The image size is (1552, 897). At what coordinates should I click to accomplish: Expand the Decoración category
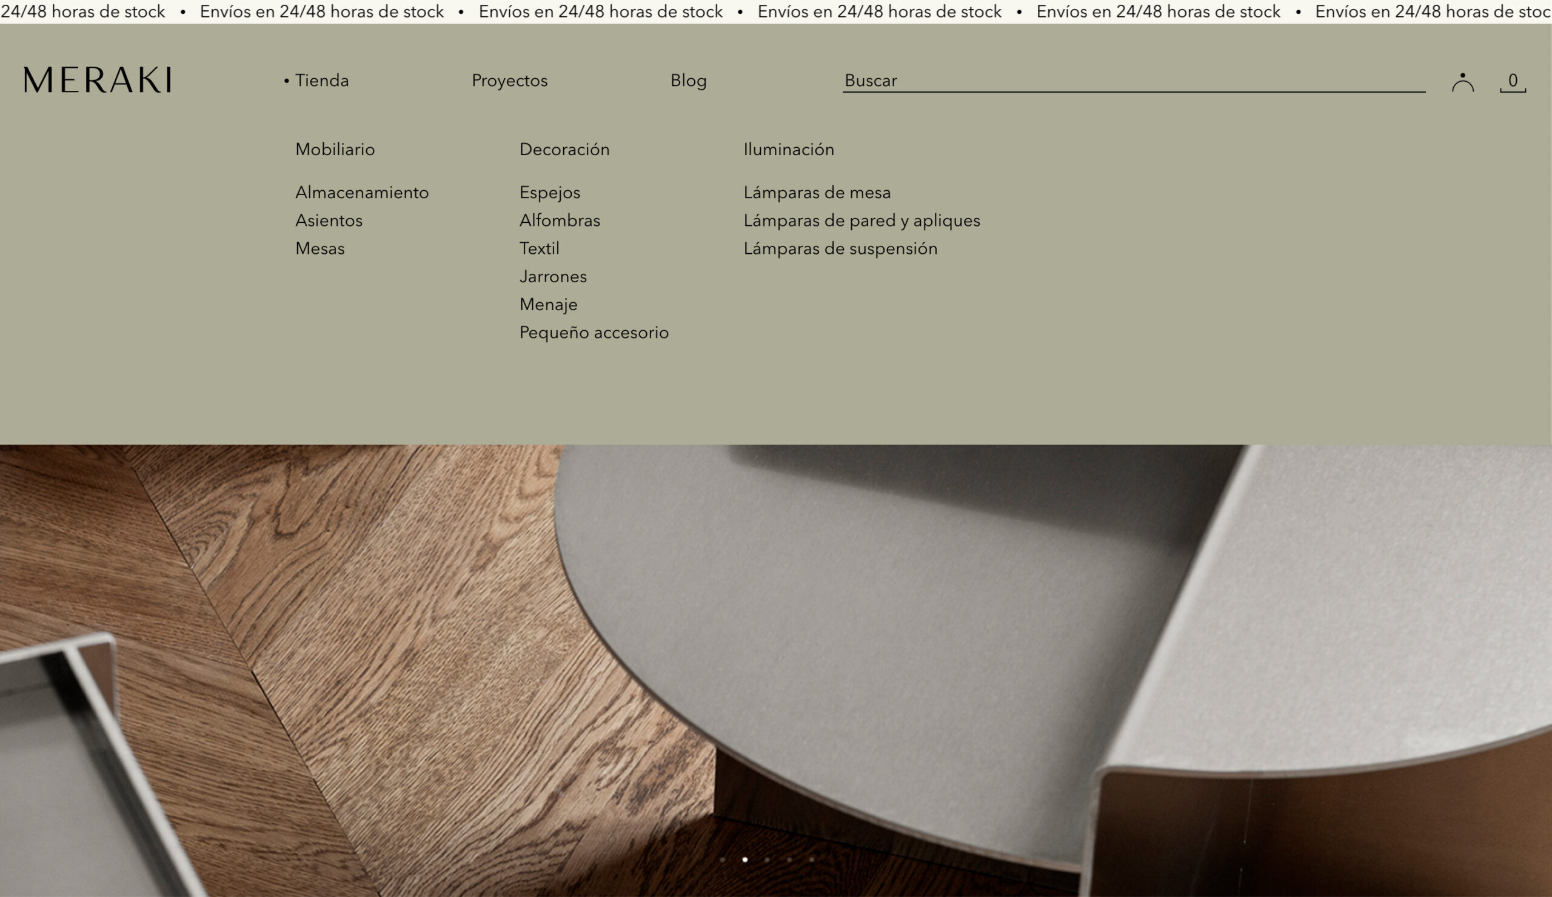click(x=564, y=149)
